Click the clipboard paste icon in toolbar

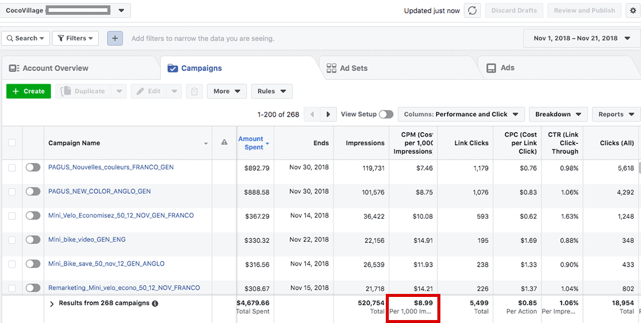click(193, 91)
